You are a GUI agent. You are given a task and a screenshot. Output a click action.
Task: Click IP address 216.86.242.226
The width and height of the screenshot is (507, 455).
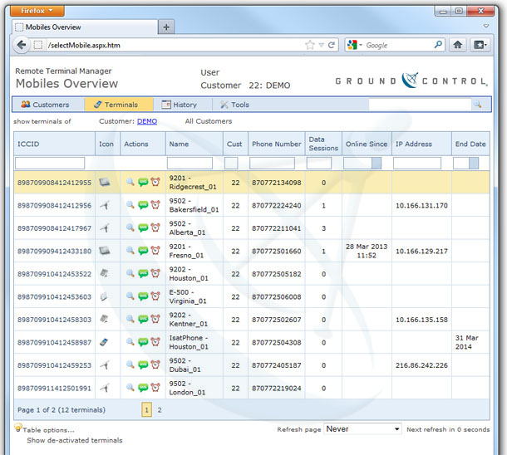click(421, 365)
